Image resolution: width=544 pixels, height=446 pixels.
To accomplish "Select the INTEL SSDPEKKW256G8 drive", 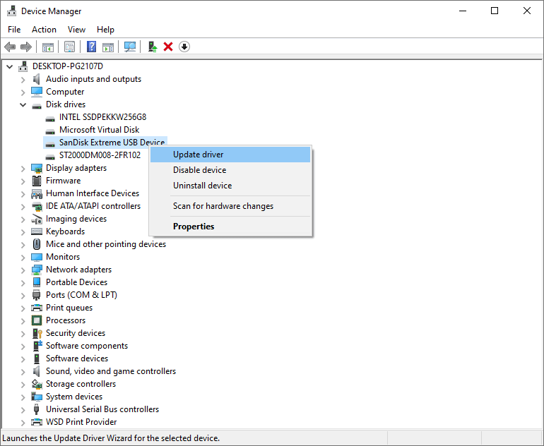I will [x=102, y=117].
